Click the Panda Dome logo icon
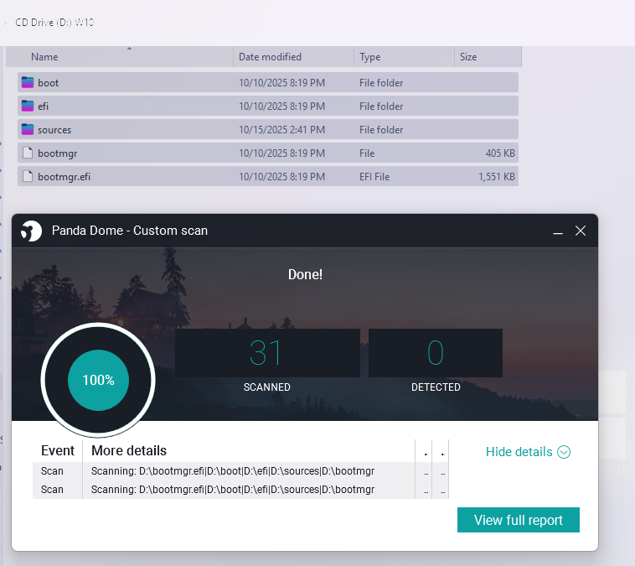635x566 pixels. click(x=31, y=231)
